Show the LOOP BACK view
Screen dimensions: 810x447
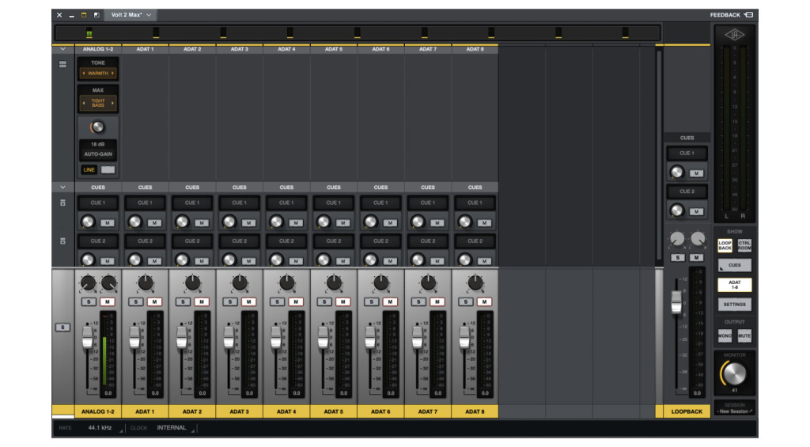(x=725, y=245)
